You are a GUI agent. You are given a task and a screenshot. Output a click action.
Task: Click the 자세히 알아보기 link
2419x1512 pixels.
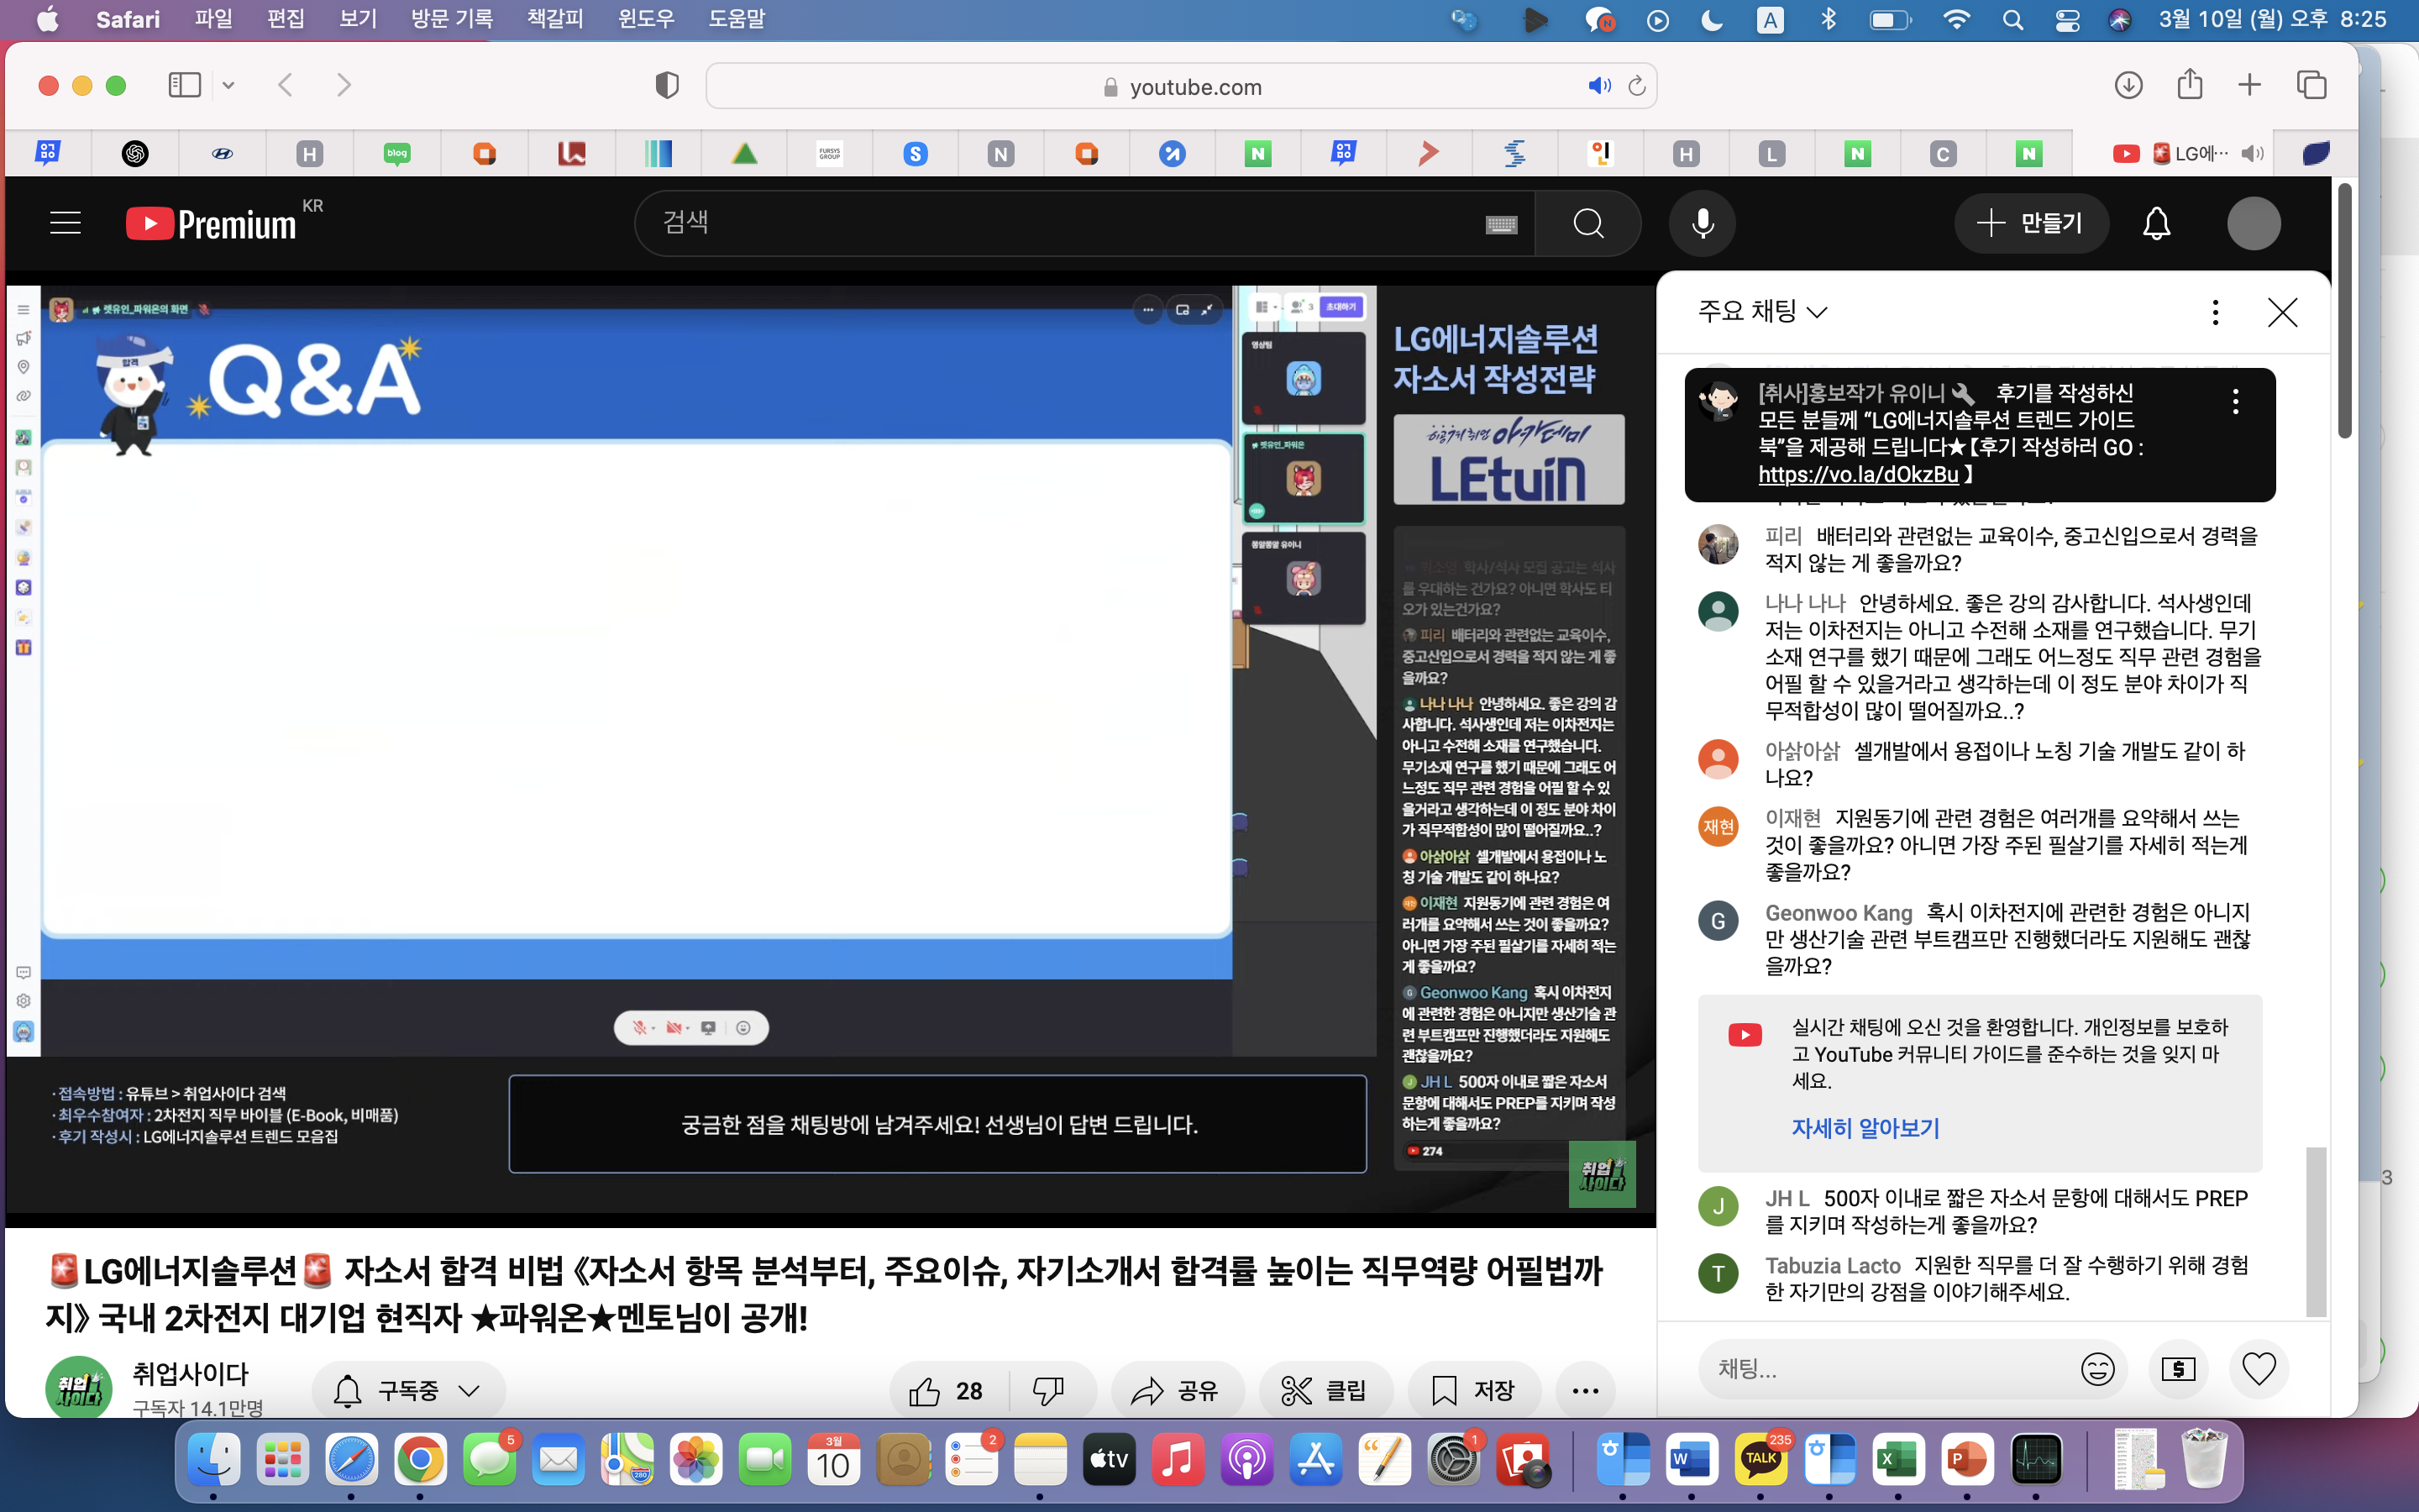pyautogui.click(x=1865, y=1128)
